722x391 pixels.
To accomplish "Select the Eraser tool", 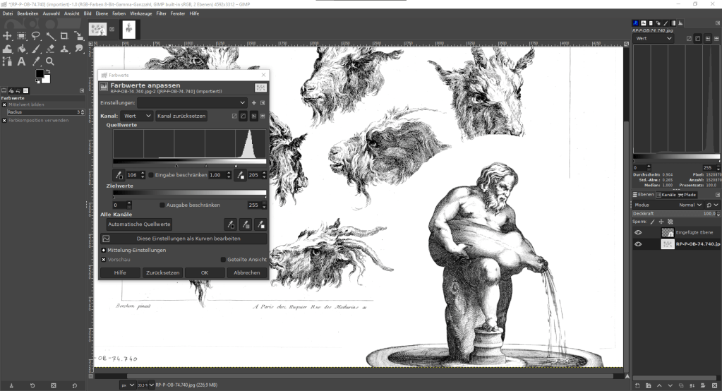I will pyautogui.click(x=50, y=49).
